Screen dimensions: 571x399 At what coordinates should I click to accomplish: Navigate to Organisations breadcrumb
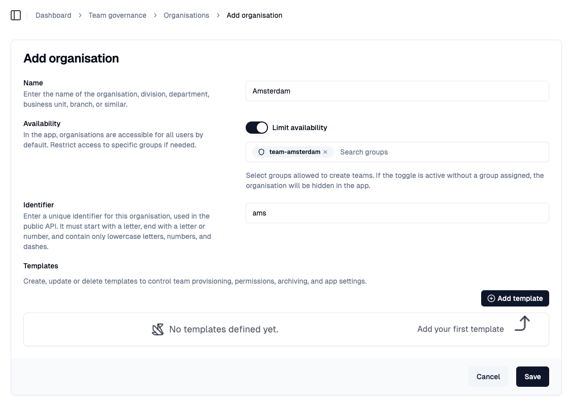tap(186, 15)
